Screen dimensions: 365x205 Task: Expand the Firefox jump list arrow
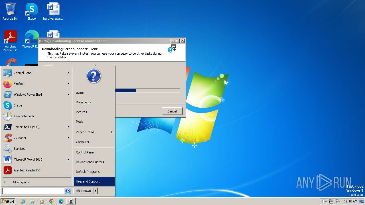click(x=68, y=84)
